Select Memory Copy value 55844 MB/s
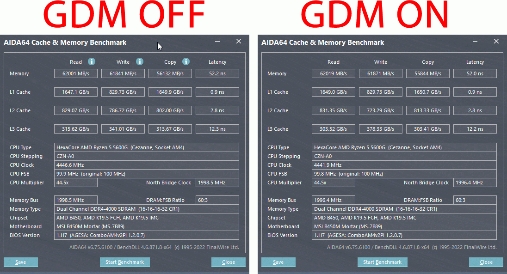 pyautogui.click(x=428, y=73)
